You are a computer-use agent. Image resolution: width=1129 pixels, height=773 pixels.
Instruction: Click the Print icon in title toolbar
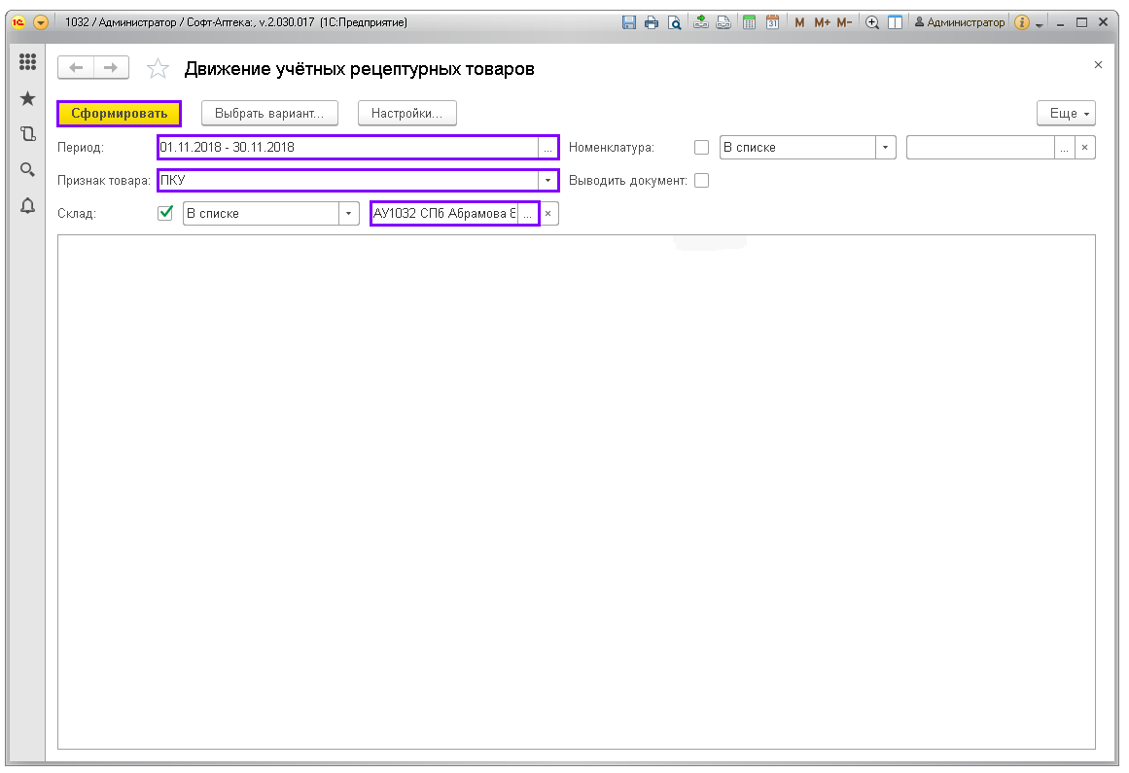pyautogui.click(x=652, y=22)
